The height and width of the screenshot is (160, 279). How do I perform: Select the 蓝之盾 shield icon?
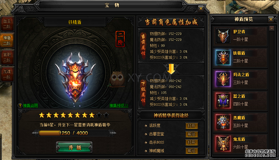pyautogui.click(x=223, y=101)
